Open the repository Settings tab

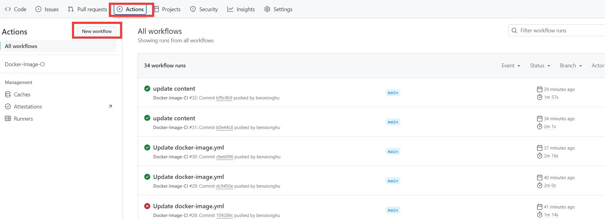pyautogui.click(x=278, y=9)
